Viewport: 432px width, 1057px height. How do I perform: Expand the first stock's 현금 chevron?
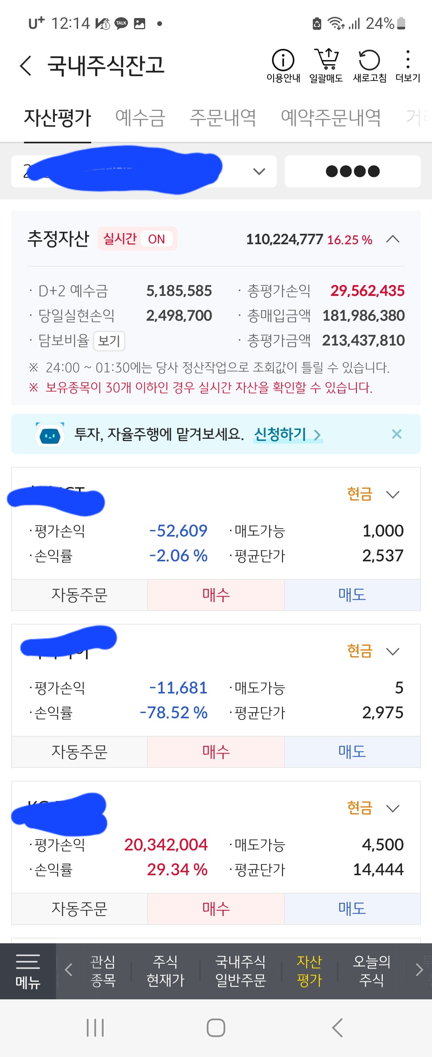click(393, 494)
